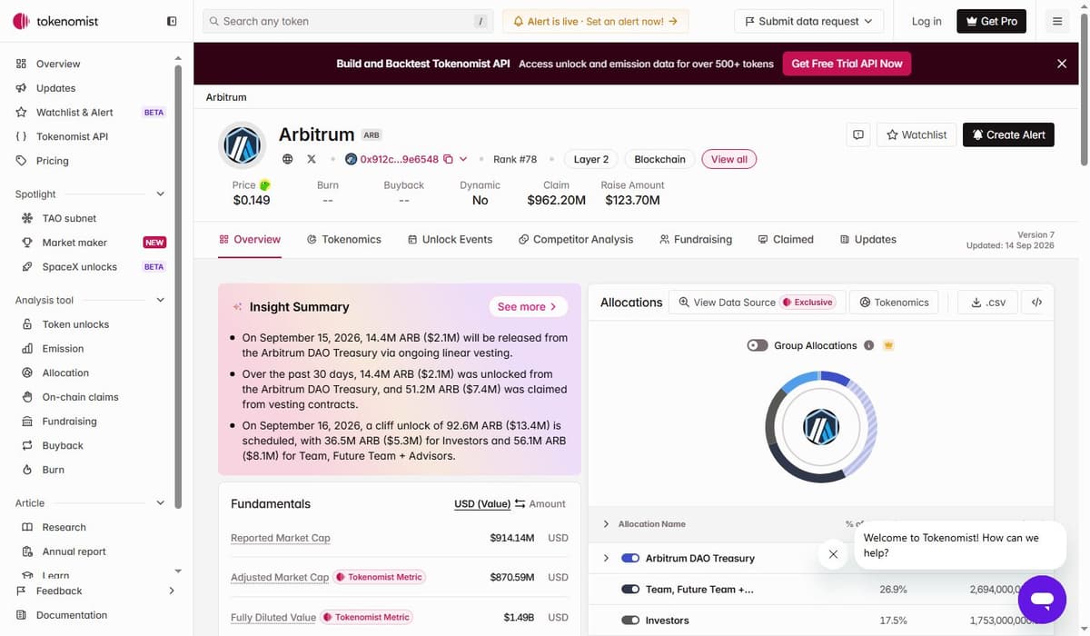Expand Arbitrum DAO Treasury row
Screen dimensions: 1090x636
coord(606,558)
